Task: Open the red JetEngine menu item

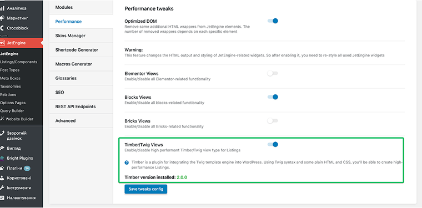Action: (x=21, y=43)
